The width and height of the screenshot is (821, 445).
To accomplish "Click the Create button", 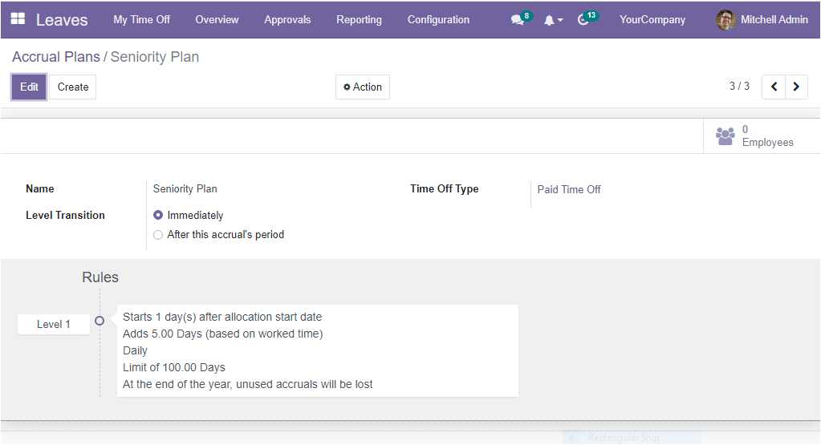I will coord(73,87).
